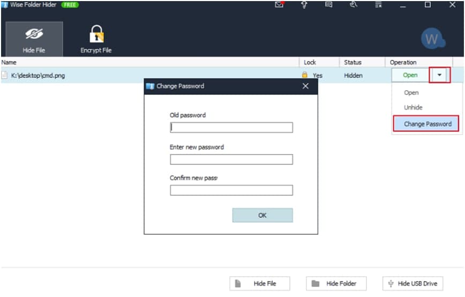The image size is (465, 297).
Task: Click the Hide Folder button
Action: pos(336,284)
